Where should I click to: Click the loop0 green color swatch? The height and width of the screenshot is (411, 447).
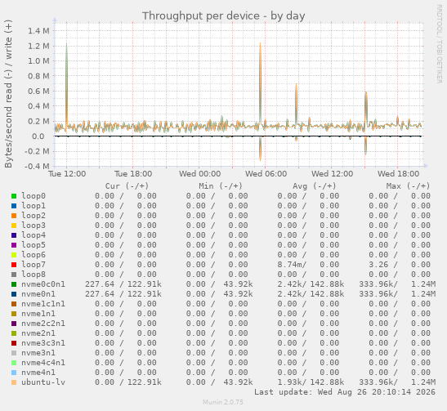(x=14, y=196)
